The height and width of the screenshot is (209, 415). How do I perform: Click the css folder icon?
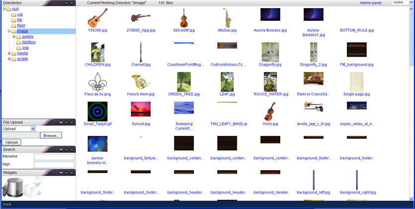tap(13, 14)
